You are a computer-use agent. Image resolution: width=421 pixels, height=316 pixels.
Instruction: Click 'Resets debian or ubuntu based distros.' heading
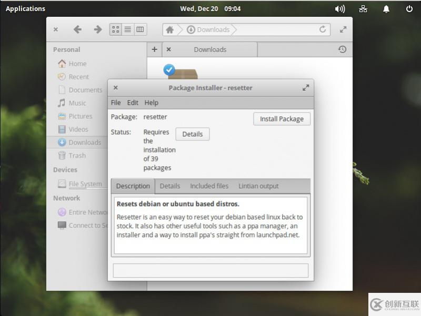(178, 204)
